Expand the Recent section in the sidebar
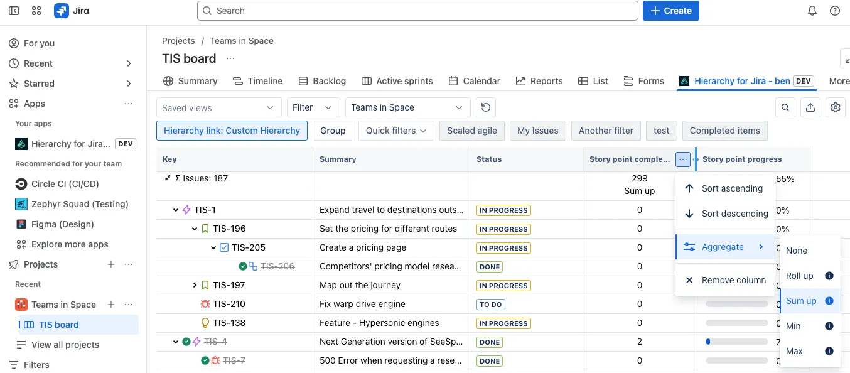 pos(129,63)
